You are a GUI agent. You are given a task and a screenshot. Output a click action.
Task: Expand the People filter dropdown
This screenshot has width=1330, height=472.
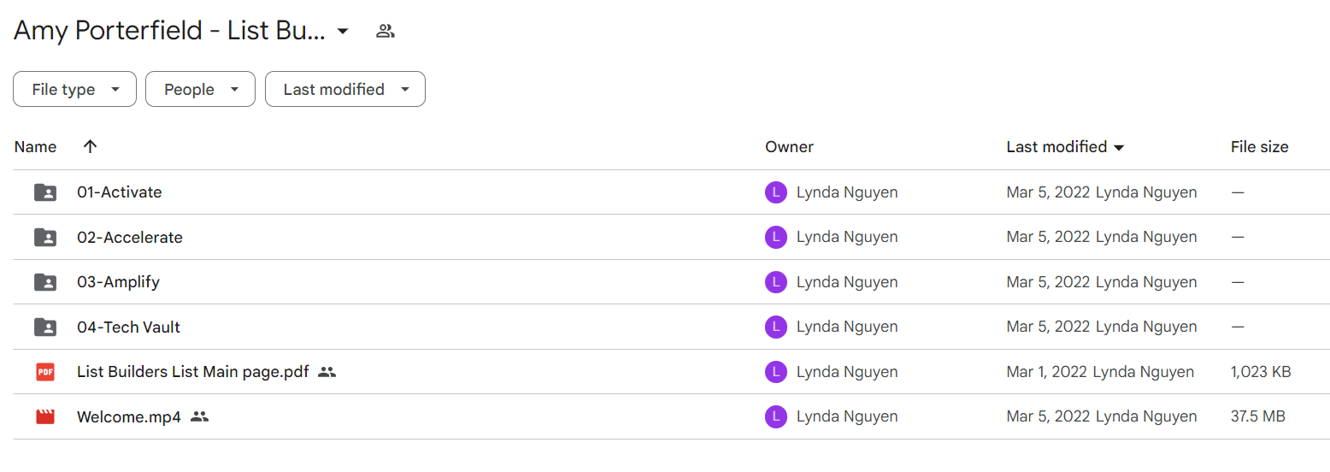(200, 89)
